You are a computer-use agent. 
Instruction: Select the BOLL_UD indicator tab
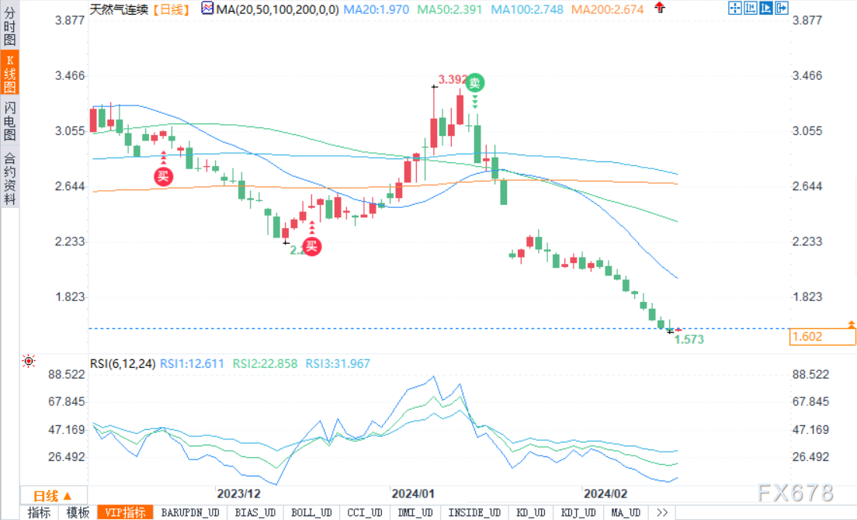coord(311,512)
